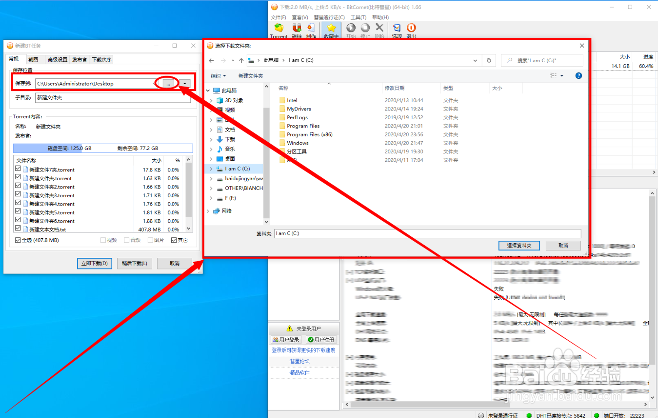Screen dimensions: 658x418
Task: Click the make torrent icon in BitComet toolbar
Action: pyautogui.click(x=311, y=28)
